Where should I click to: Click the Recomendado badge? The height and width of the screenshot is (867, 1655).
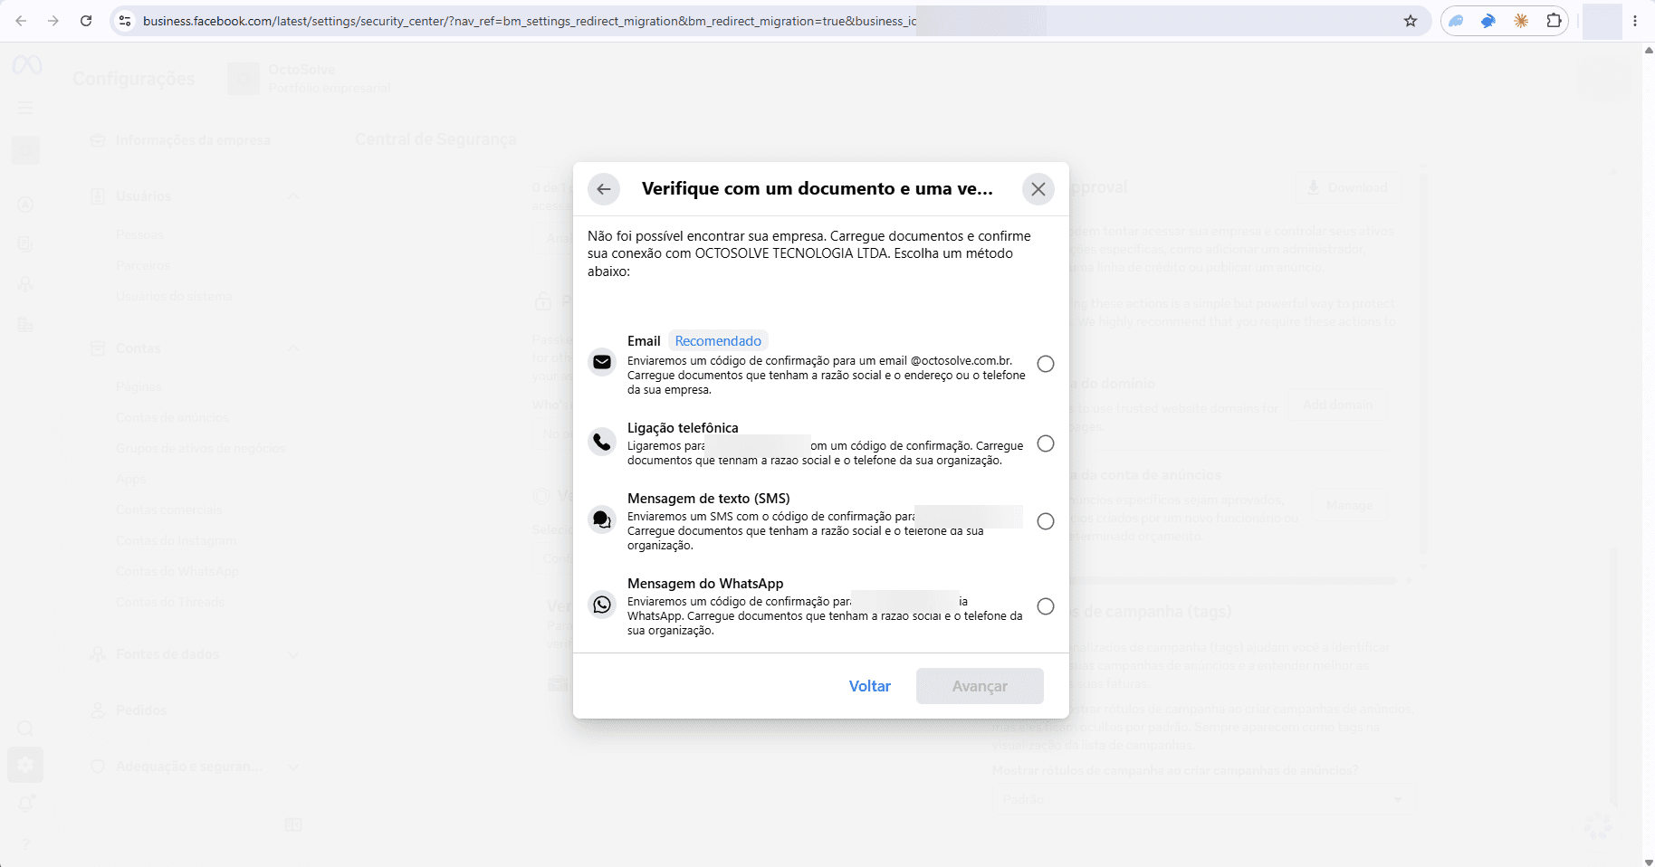click(x=718, y=341)
